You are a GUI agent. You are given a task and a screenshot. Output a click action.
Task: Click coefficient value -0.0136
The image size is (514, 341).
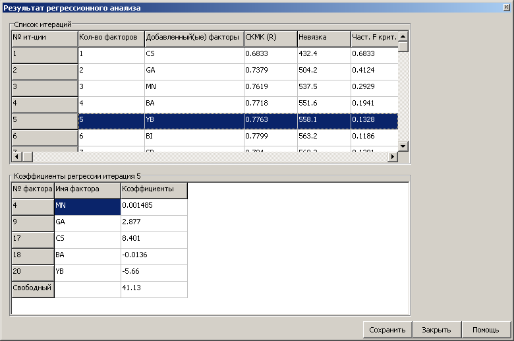coord(154,257)
